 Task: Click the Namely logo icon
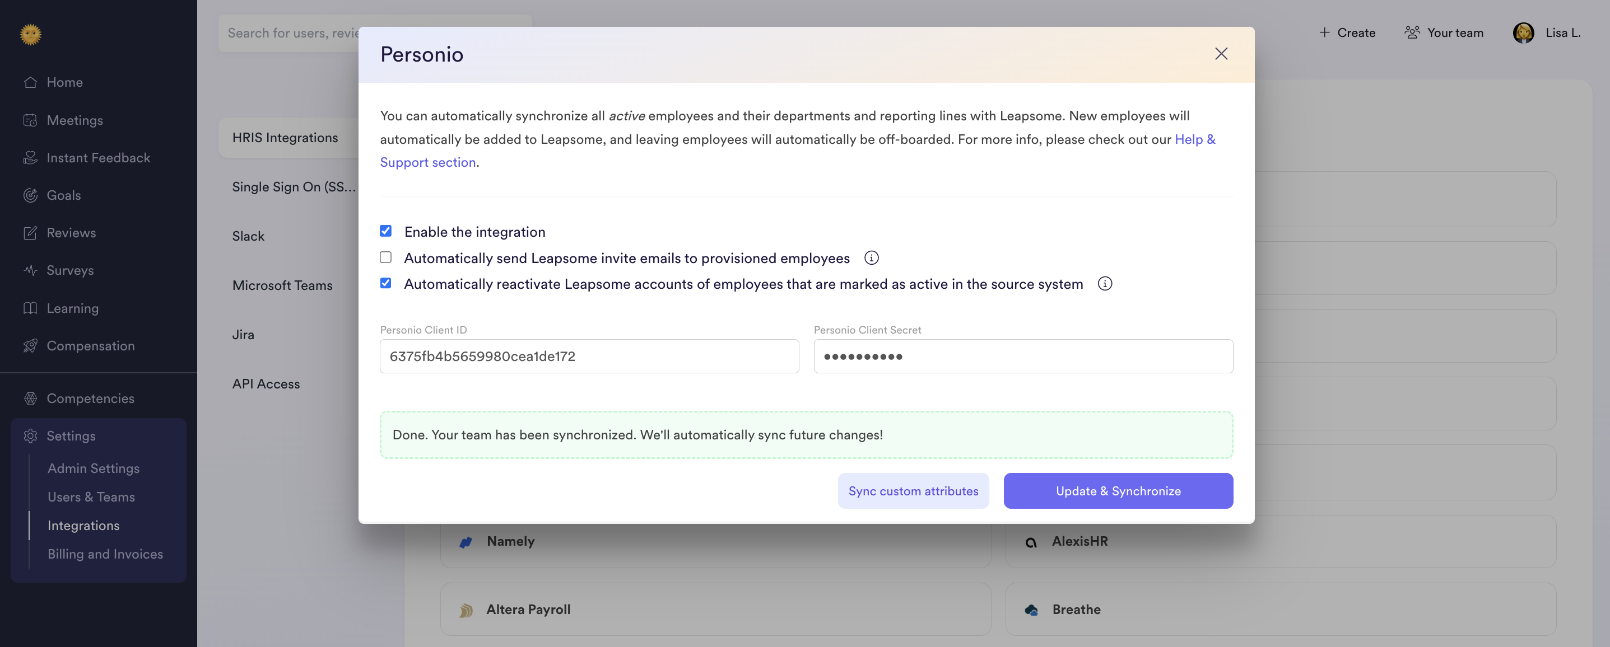pyautogui.click(x=466, y=541)
